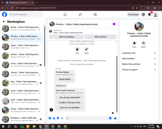Click More options button
The width and height of the screenshot is (162, 129).
coord(100,37)
